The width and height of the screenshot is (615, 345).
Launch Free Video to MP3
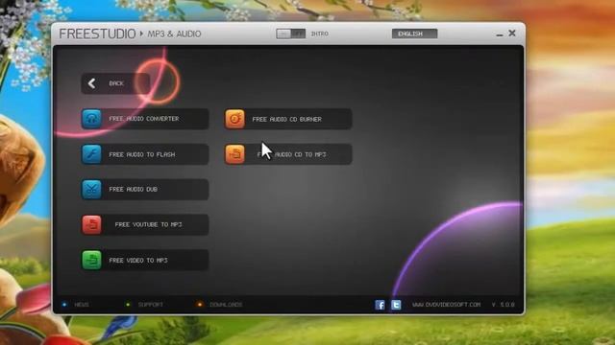click(145, 260)
